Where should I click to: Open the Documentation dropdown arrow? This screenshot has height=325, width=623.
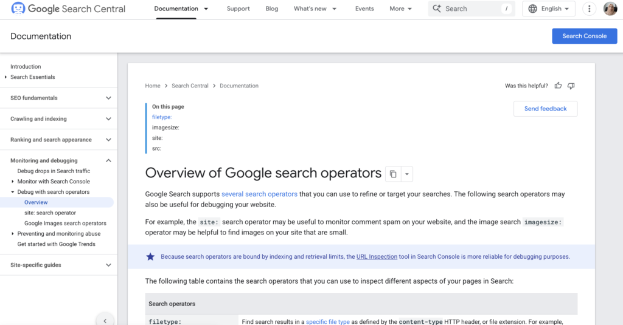(206, 9)
